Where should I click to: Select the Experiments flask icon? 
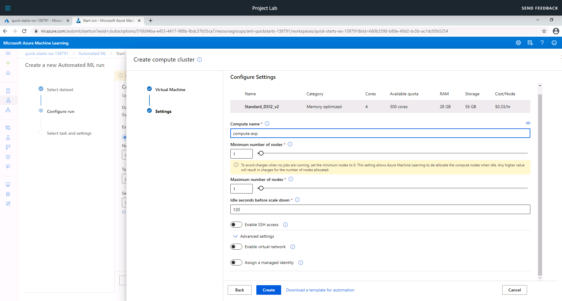pyautogui.click(x=8, y=138)
